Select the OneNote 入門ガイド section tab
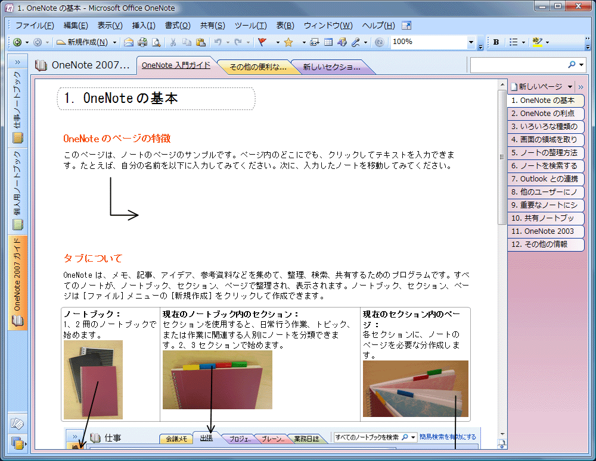 click(176, 65)
